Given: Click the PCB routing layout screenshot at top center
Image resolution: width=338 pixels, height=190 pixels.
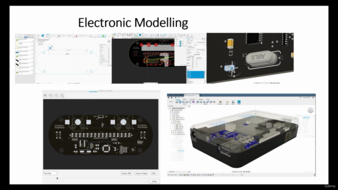Looking at the screenshot, I should 159,59.
